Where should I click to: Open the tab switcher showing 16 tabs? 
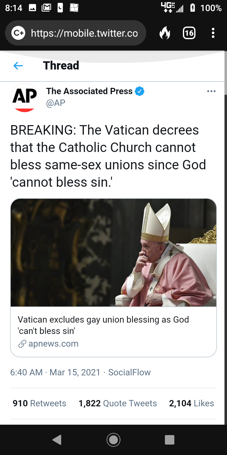189,33
